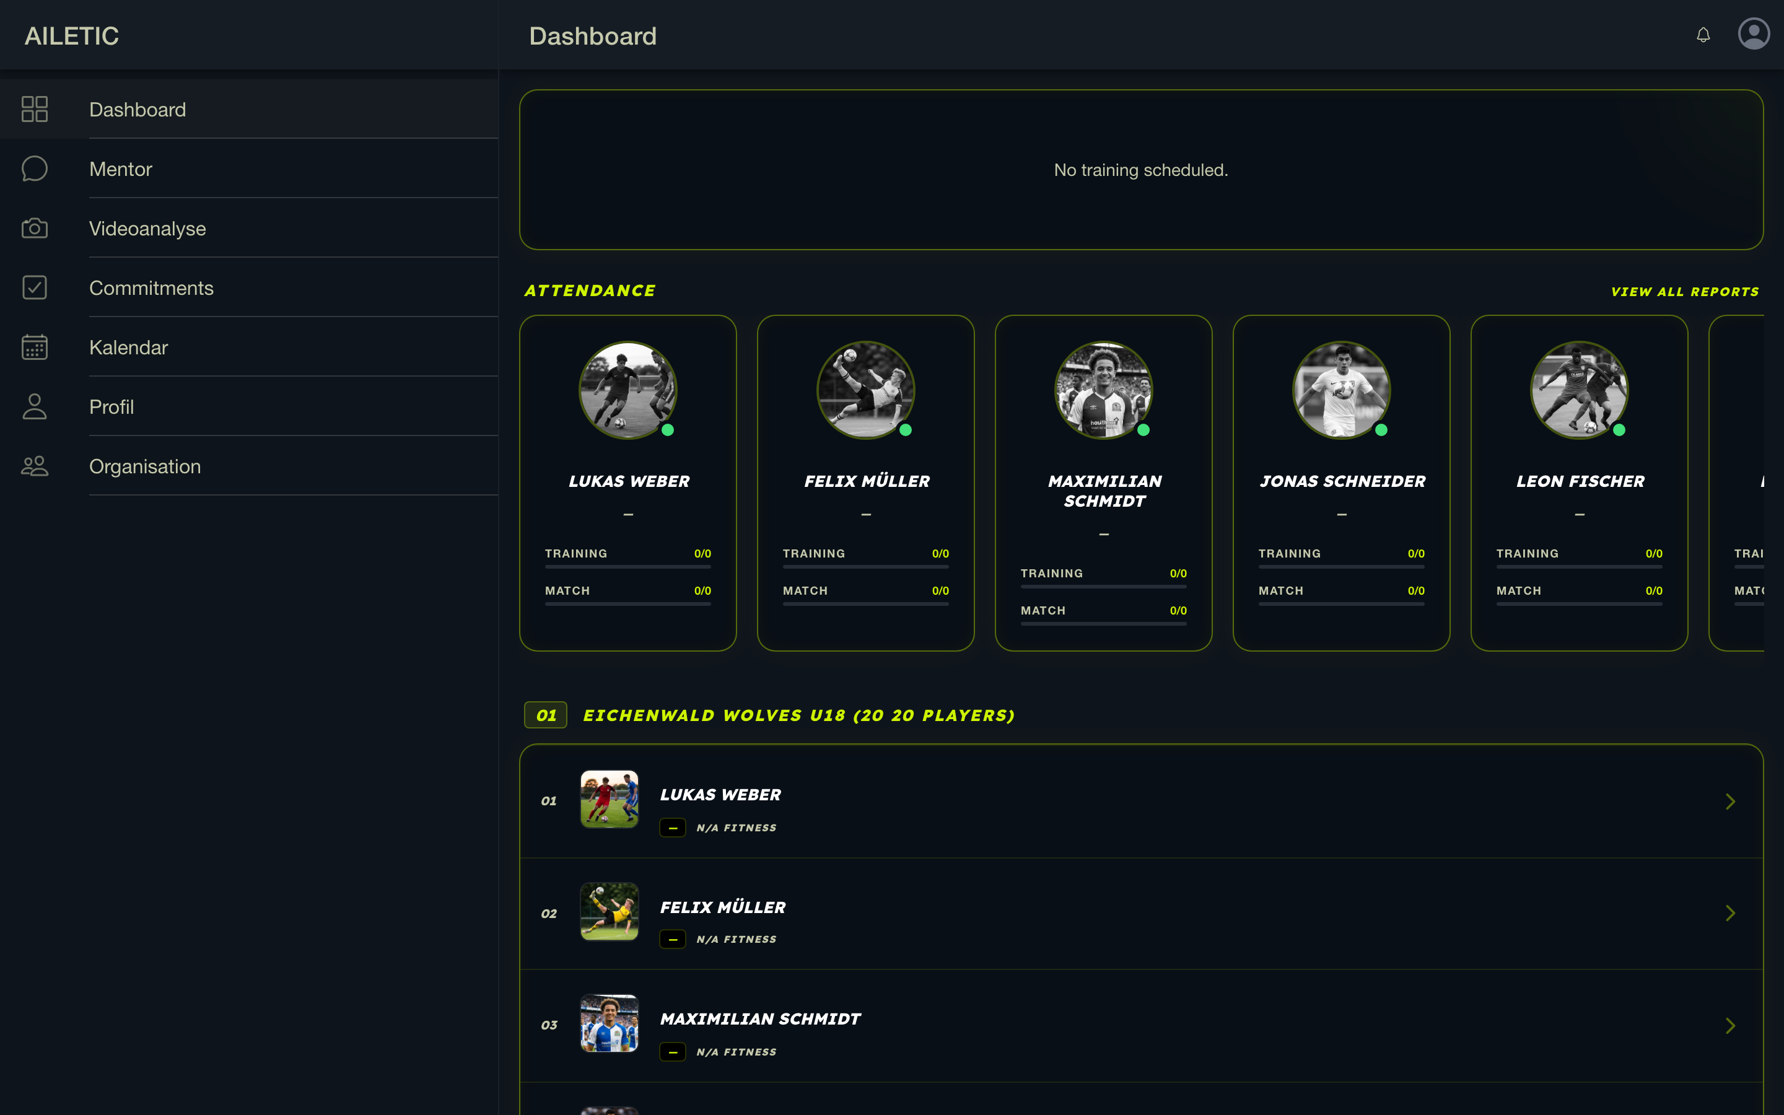Click Felix Müller's fitness dash badge
Screen dimensions: 1784x1115
click(672, 940)
